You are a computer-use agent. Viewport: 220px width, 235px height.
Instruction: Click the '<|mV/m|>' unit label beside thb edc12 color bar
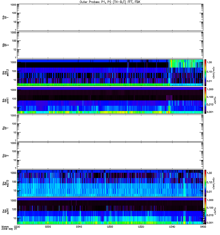214,73
